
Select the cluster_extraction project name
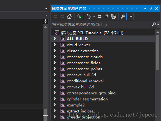[83, 51]
